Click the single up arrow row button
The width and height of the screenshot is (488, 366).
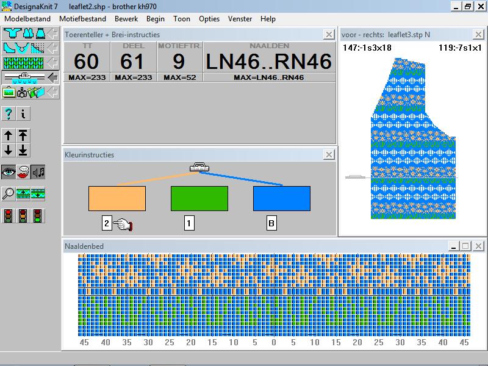(x=8, y=135)
